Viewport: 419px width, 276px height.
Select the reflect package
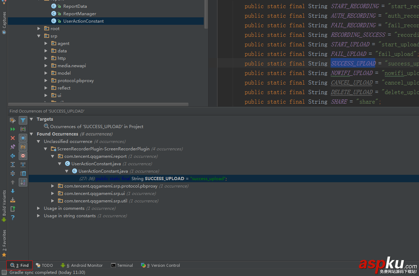[x=64, y=88]
